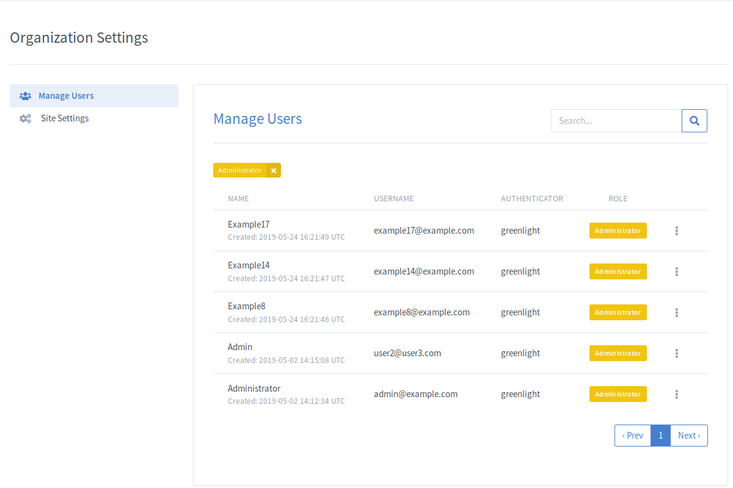Click the Manage Users people icon
This screenshot has height=488, width=733.
pos(25,96)
